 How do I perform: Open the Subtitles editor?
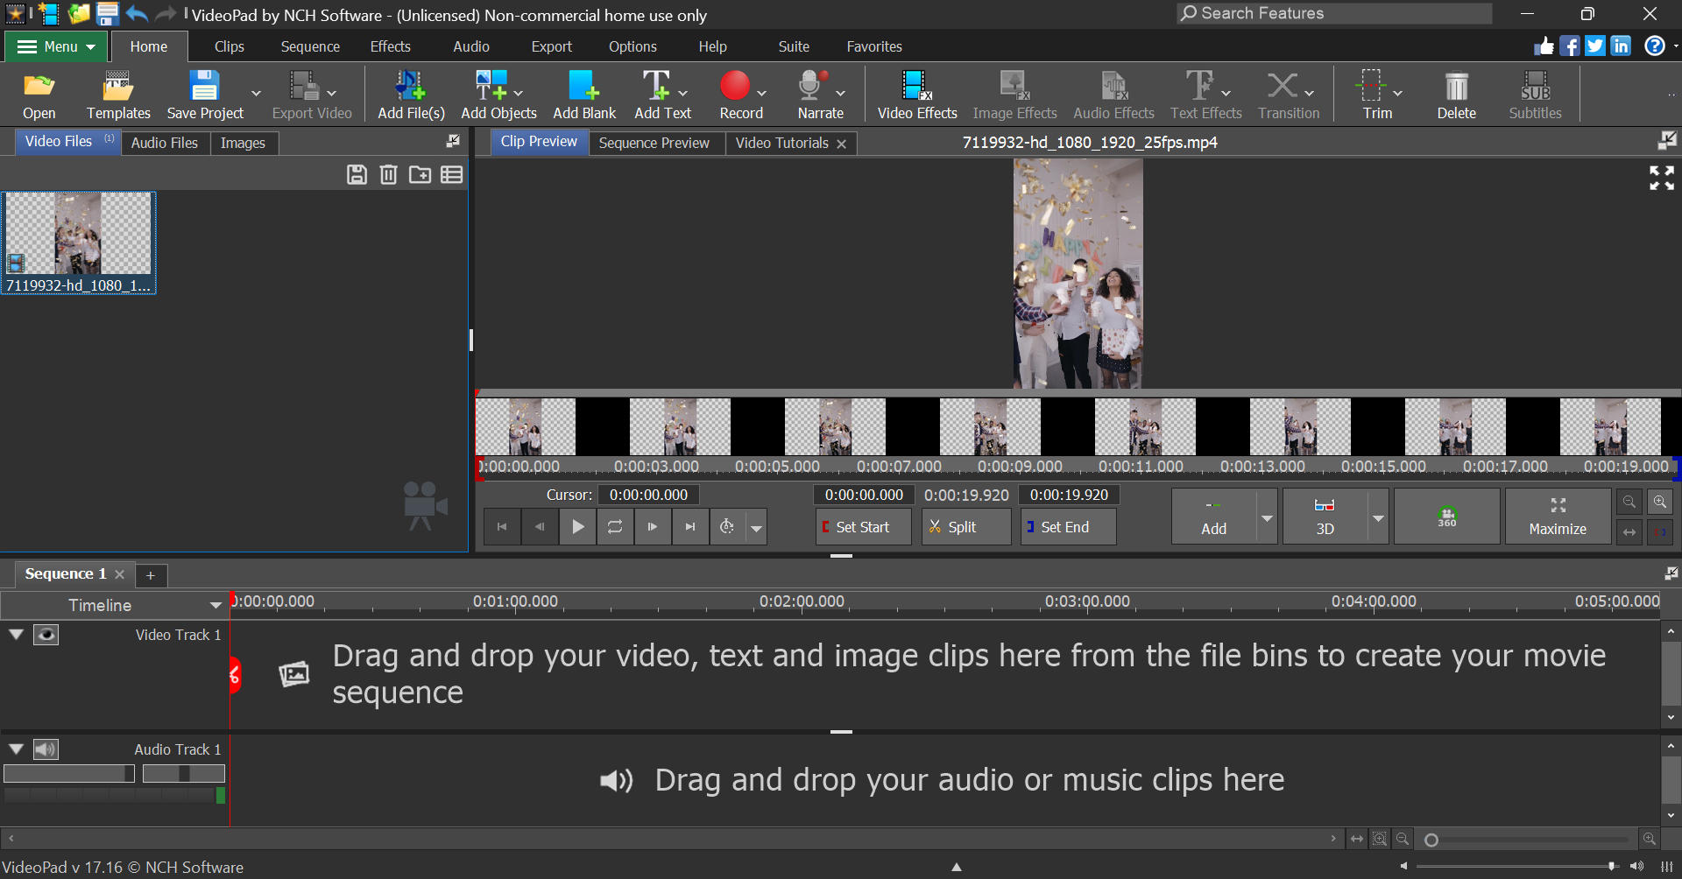(x=1535, y=94)
